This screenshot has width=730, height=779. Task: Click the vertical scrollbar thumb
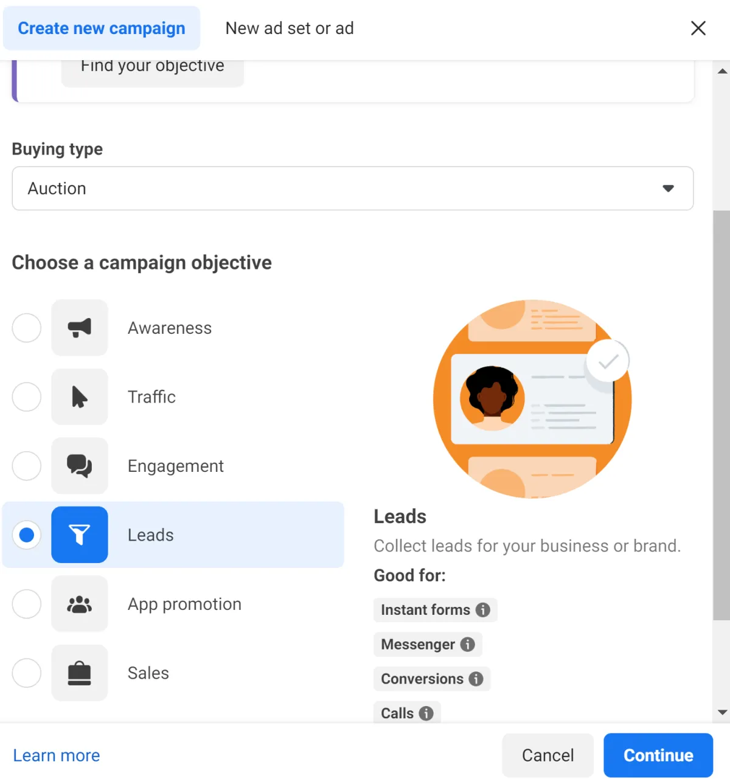(x=721, y=415)
